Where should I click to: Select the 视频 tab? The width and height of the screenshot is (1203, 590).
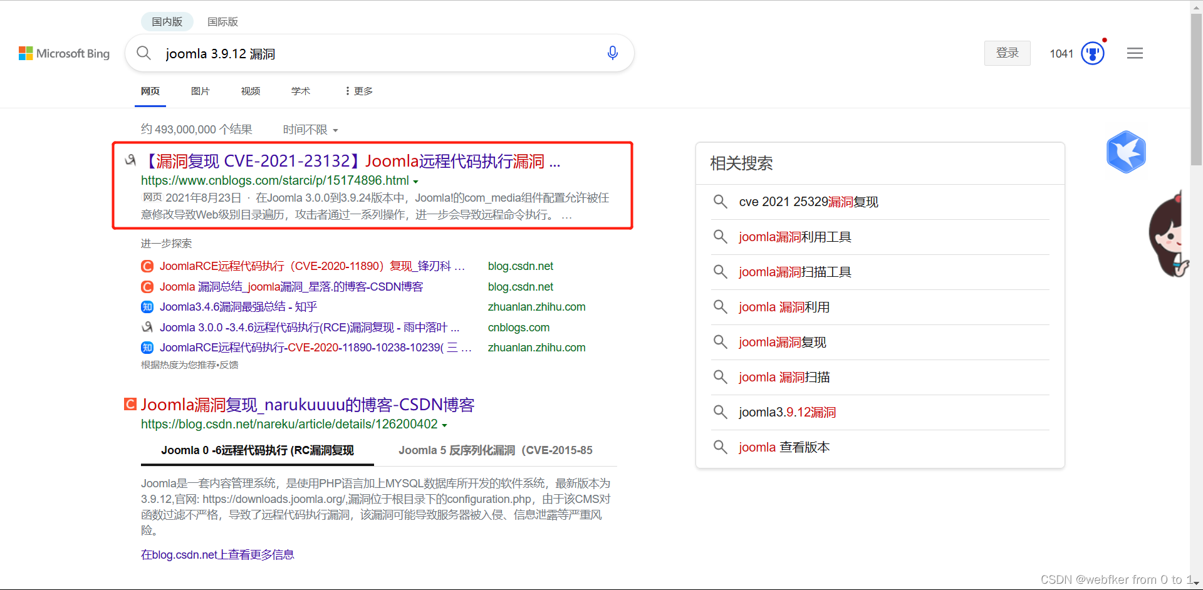[251, 91]
